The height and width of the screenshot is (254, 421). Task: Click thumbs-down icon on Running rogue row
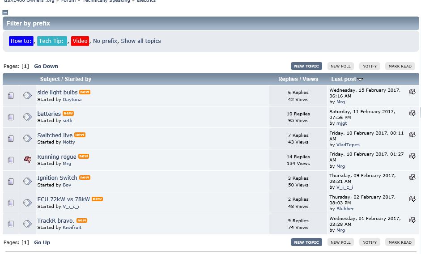click(27, 160)
